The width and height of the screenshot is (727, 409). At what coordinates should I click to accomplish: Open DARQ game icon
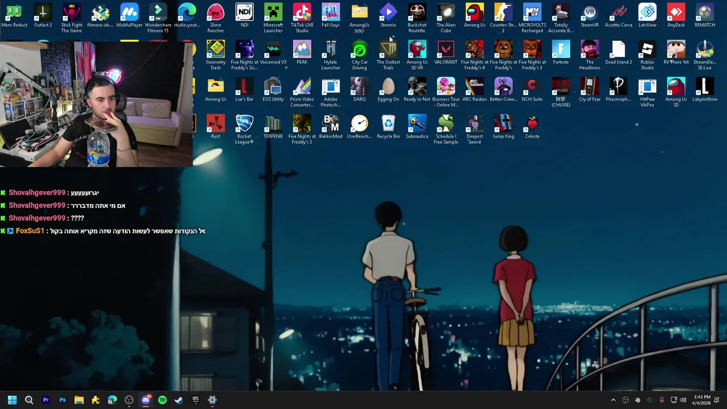point(360,90)
